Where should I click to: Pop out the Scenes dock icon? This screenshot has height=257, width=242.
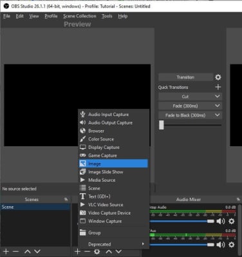[66, 199]
